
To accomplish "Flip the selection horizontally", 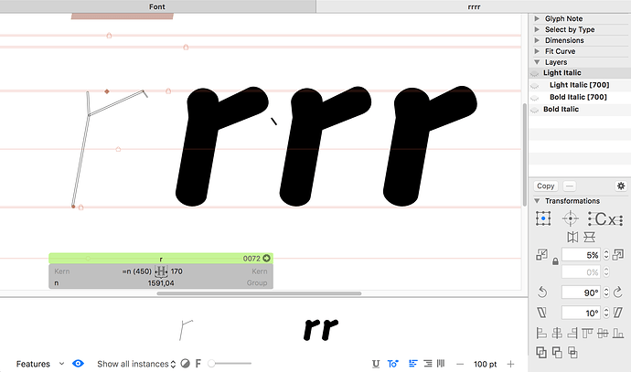I will pyautogui.click(x=572, y=237).
